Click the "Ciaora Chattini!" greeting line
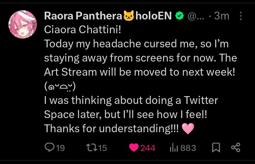 click(83, 30)
